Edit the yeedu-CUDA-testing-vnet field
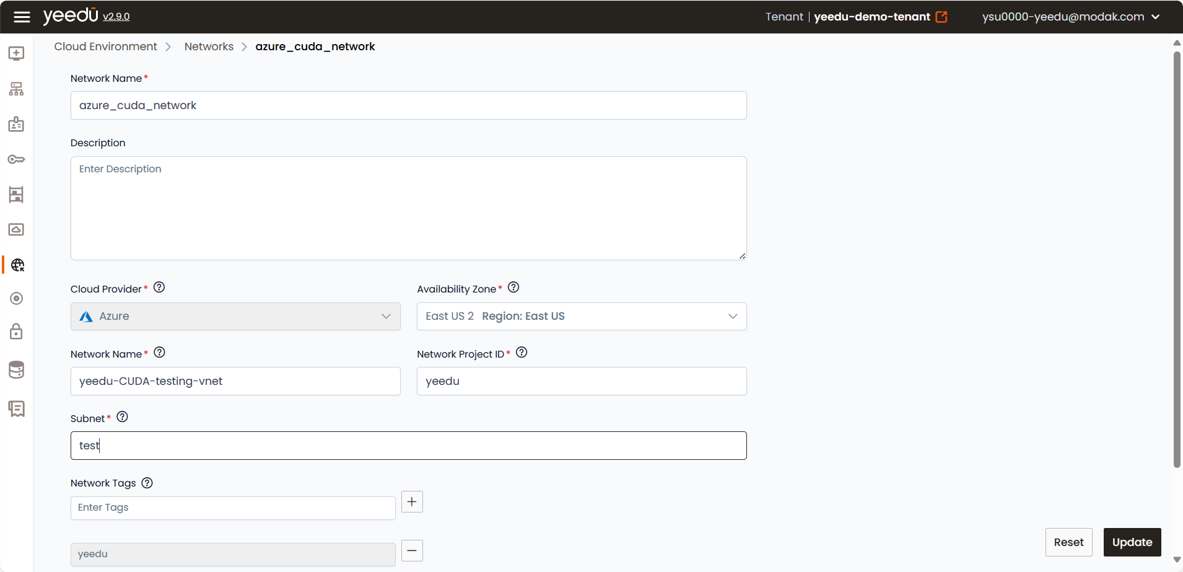Image resolution: width=1183 pixels, height=572 pixels. (x=235, y=381)
